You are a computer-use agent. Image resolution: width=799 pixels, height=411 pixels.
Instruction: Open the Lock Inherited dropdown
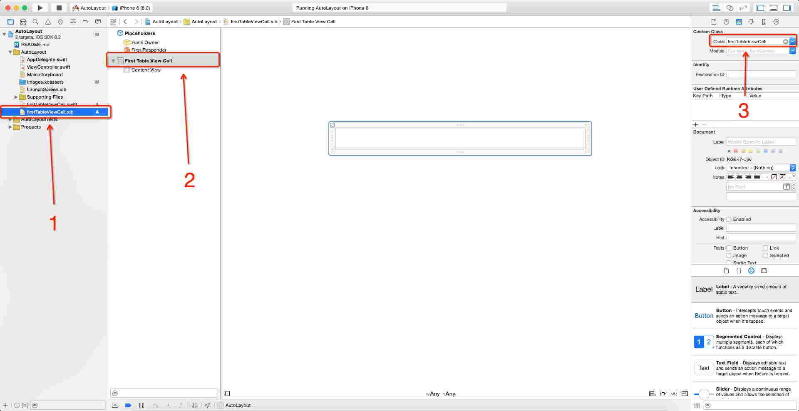(761, 168)
